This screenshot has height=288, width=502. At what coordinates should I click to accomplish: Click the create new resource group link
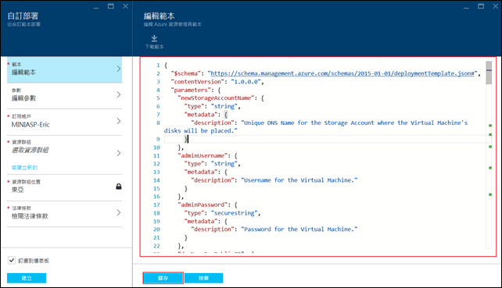24,167
